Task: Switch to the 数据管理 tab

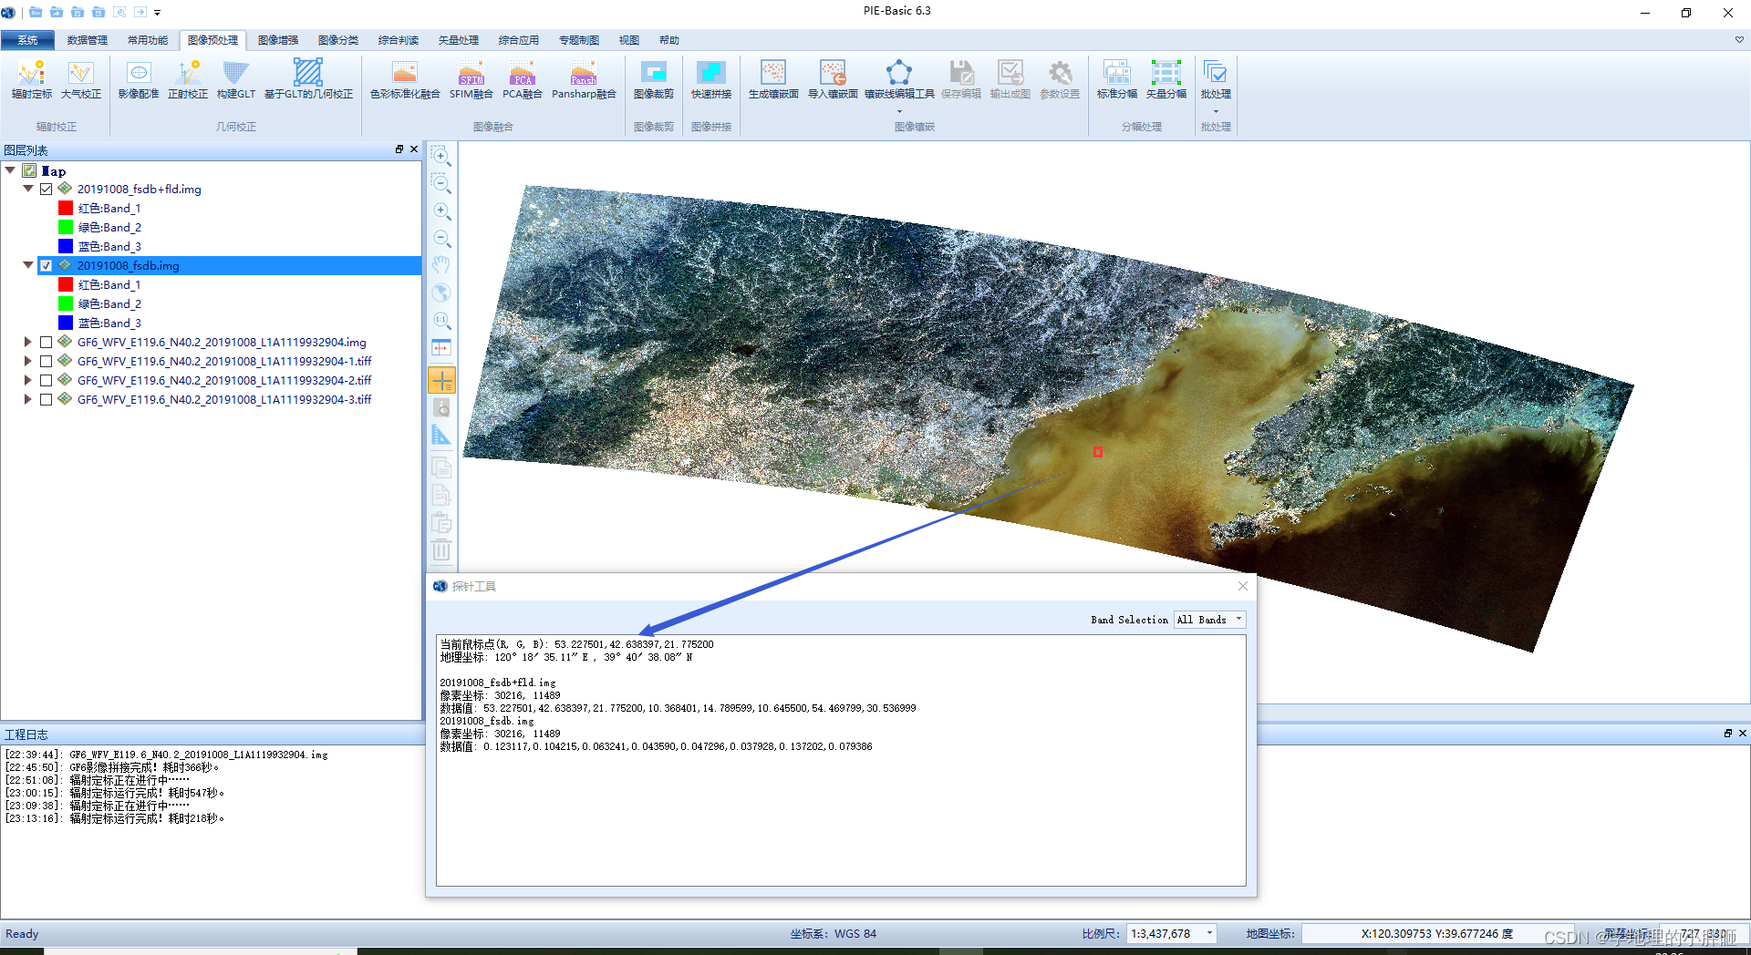Action: pyautogui.click(x=88, y=40)
